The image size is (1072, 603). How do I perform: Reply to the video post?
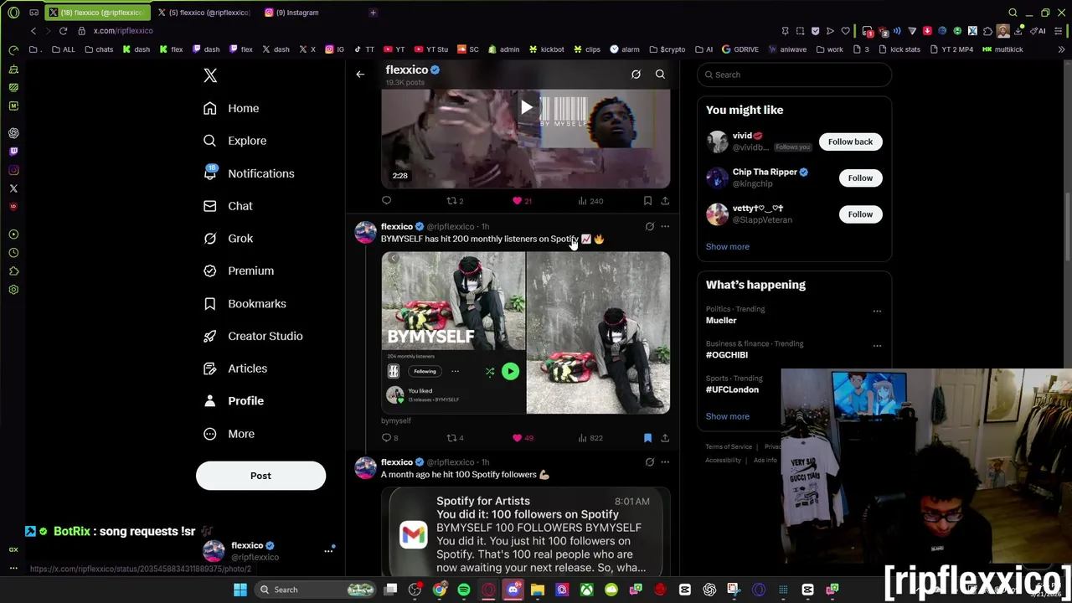(386, 201)
